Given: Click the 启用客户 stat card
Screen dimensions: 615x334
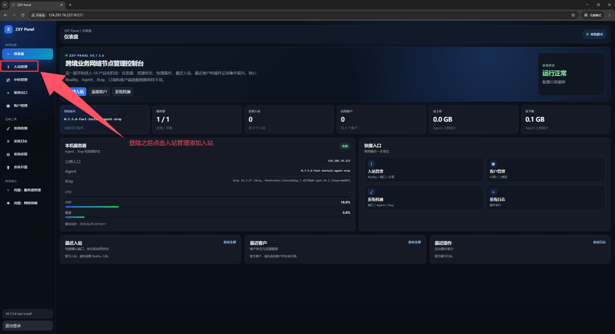Looking at the screenshot, I should (381, 119).
